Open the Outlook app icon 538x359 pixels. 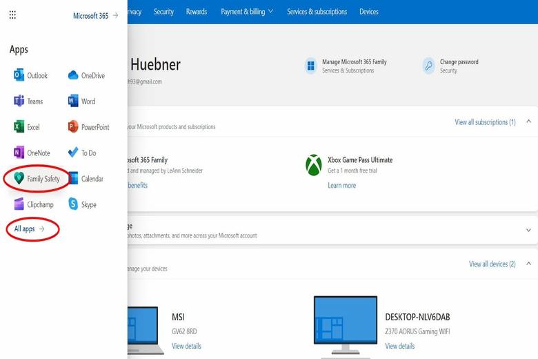[x=19, y=75]
